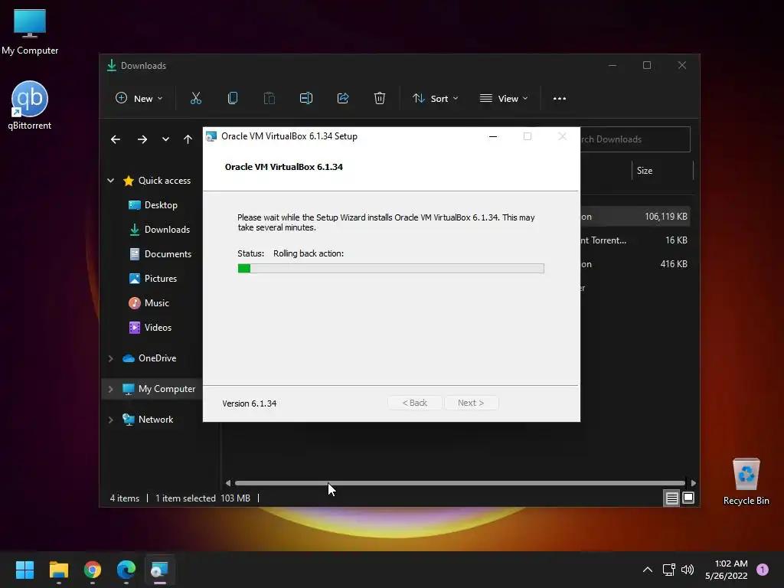Open the Windows Start menu
This screenshot has width=784, height=588.
24,570
